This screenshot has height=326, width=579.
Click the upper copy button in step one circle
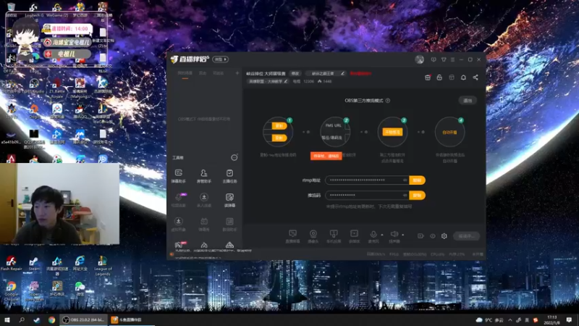[279, 125]
